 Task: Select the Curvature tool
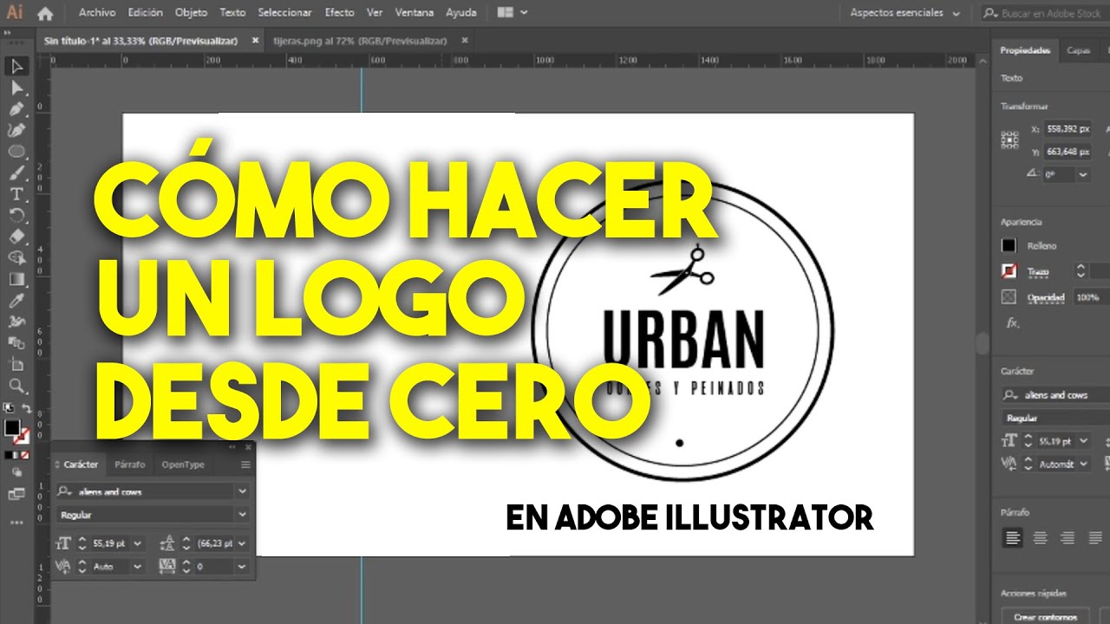pos(16,130)
